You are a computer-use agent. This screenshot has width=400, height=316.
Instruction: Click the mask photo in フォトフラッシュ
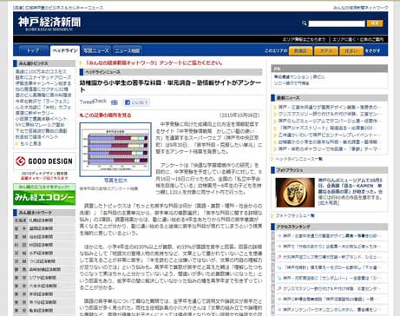pyautogui.click(x=295, y=192)
